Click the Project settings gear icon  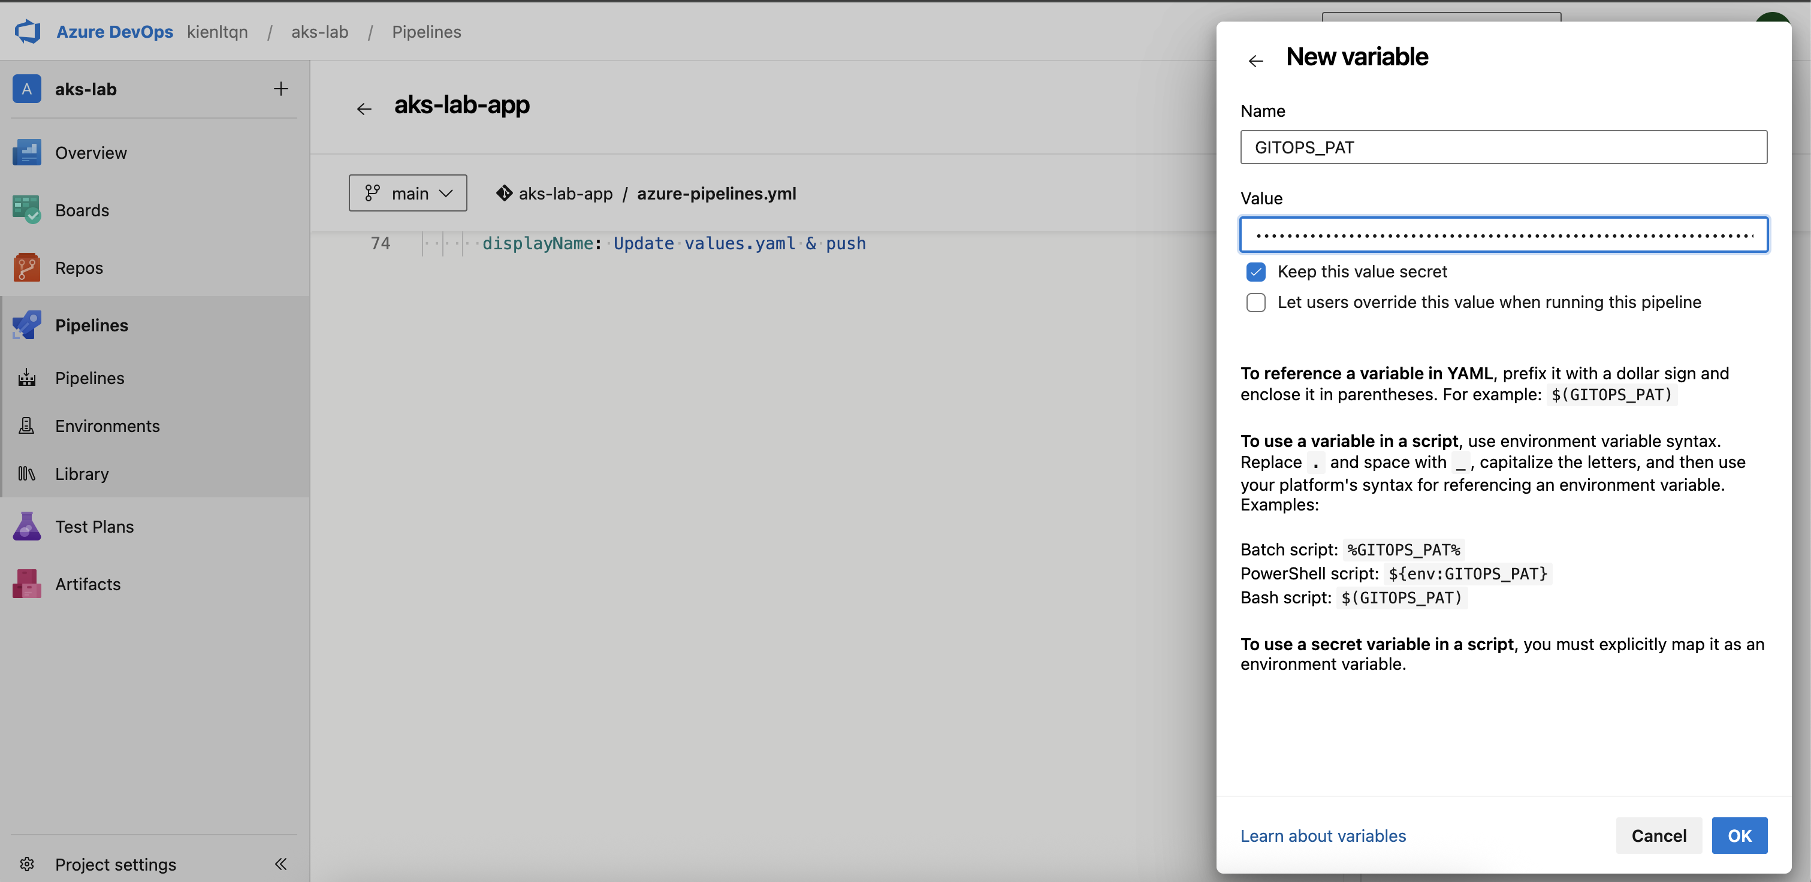tap(27, 864)
